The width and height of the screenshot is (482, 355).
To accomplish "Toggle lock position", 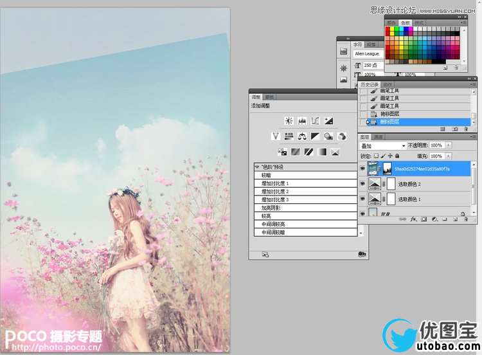I will 390,156.
